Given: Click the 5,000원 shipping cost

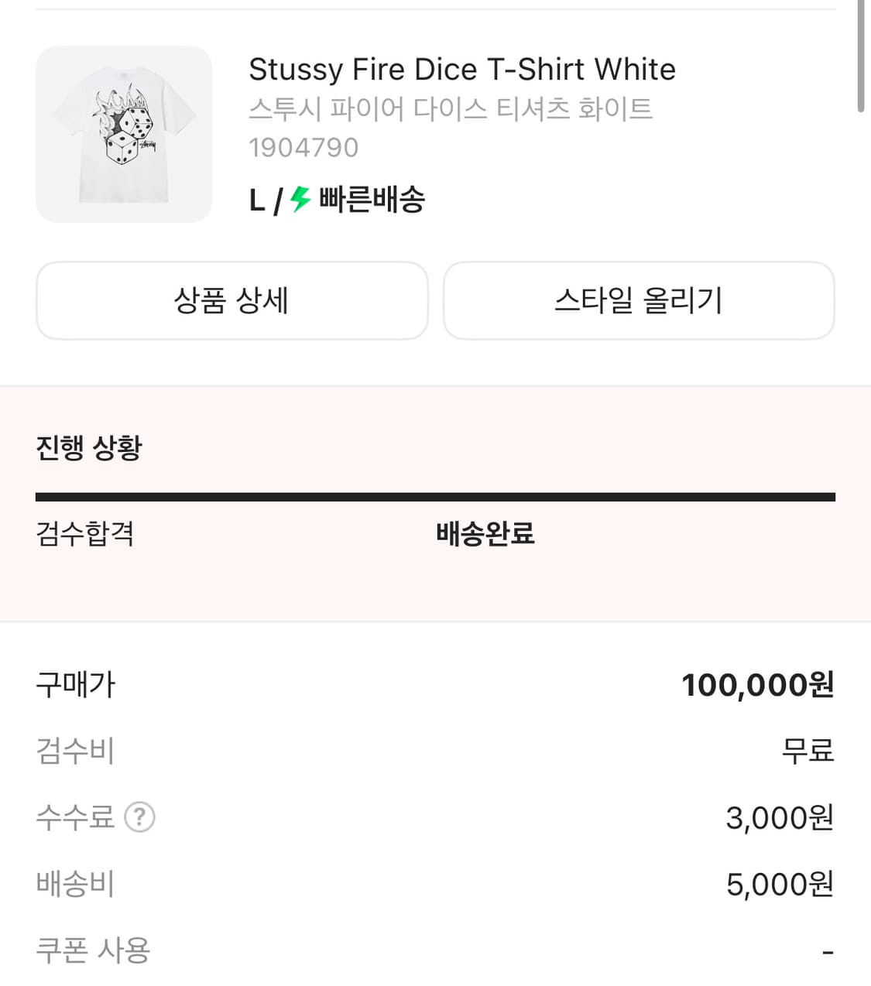Looking at the screenshot, I should [779, 884].
